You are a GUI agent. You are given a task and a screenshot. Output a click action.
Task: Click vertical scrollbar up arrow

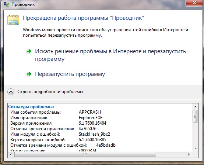196,107
